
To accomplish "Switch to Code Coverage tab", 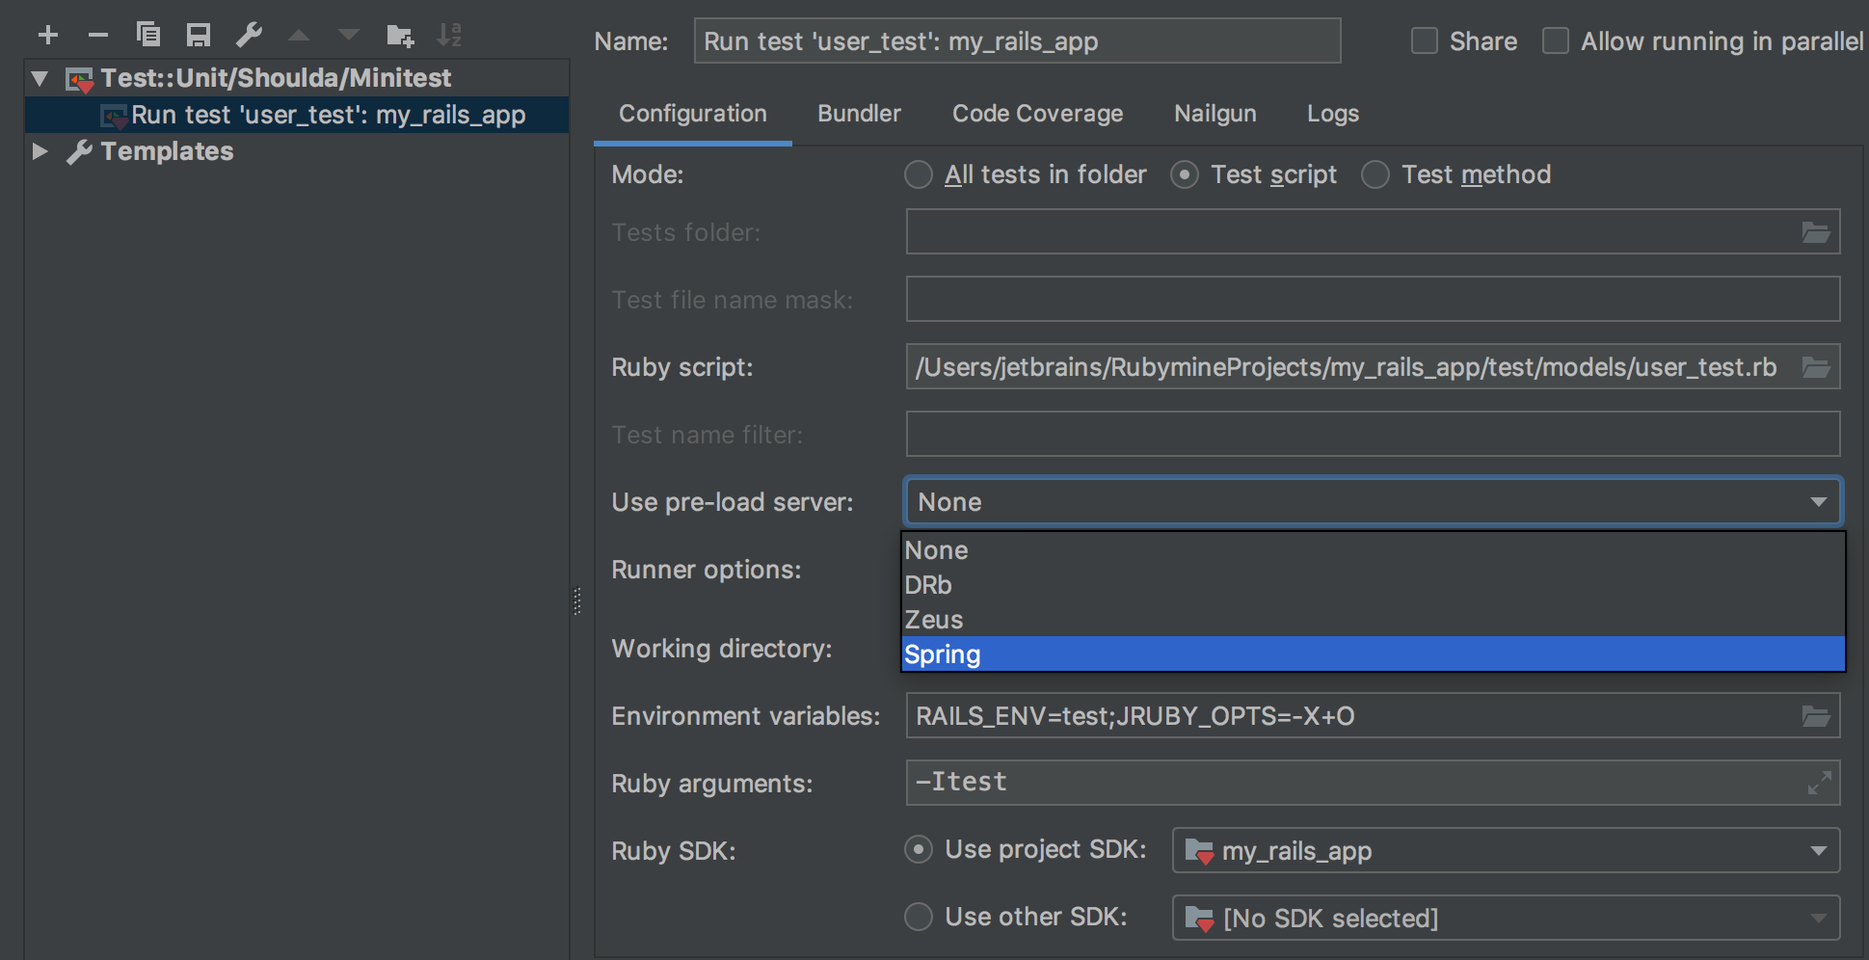I will tap(1037, 114).
